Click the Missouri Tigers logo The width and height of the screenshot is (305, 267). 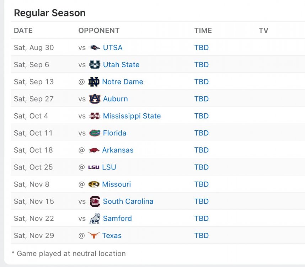[x=94, y=184]
